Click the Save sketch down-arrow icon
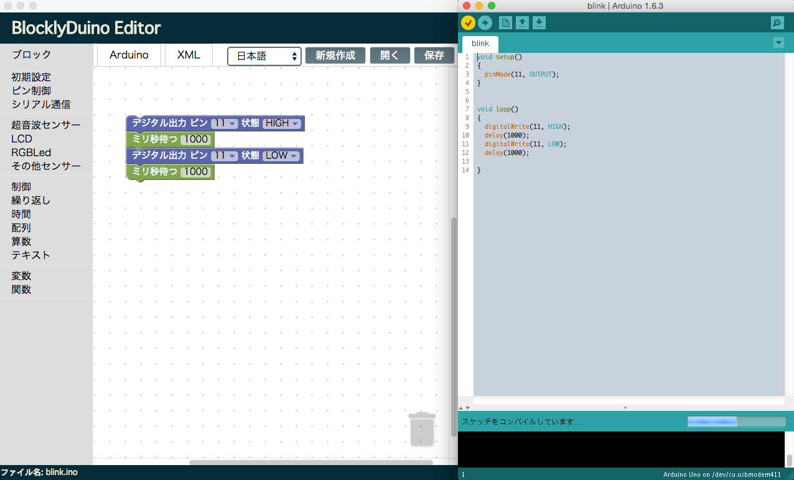Viewport: 794px width, 480px height. pos(539,23)
